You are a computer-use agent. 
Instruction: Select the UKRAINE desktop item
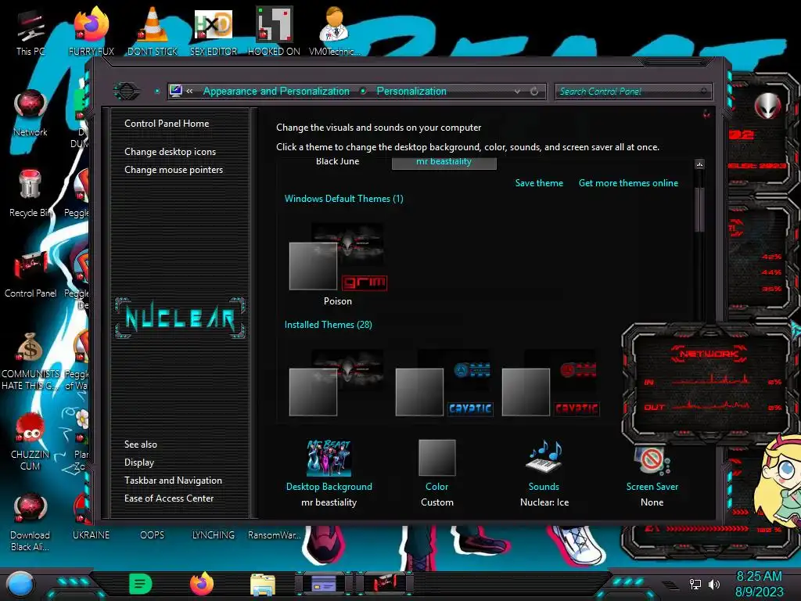point(91,535)
